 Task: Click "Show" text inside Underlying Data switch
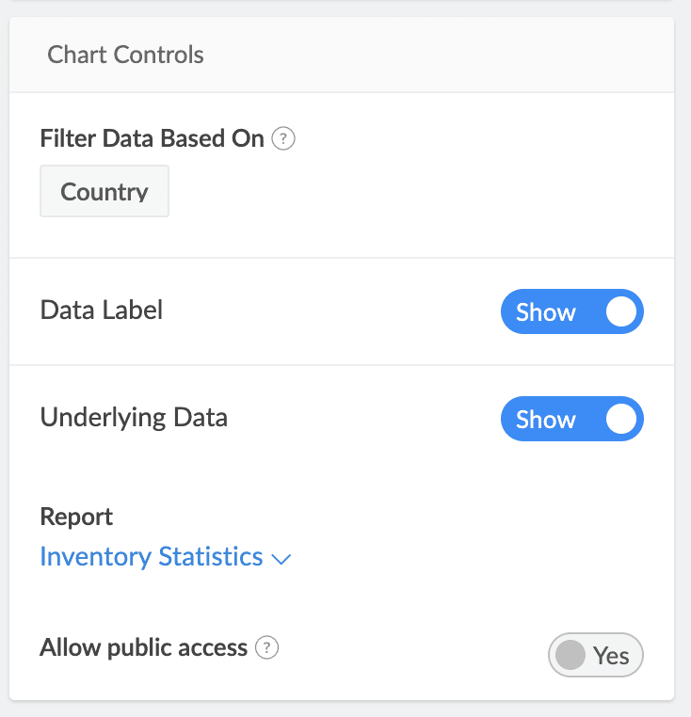(x=546, y=420)
